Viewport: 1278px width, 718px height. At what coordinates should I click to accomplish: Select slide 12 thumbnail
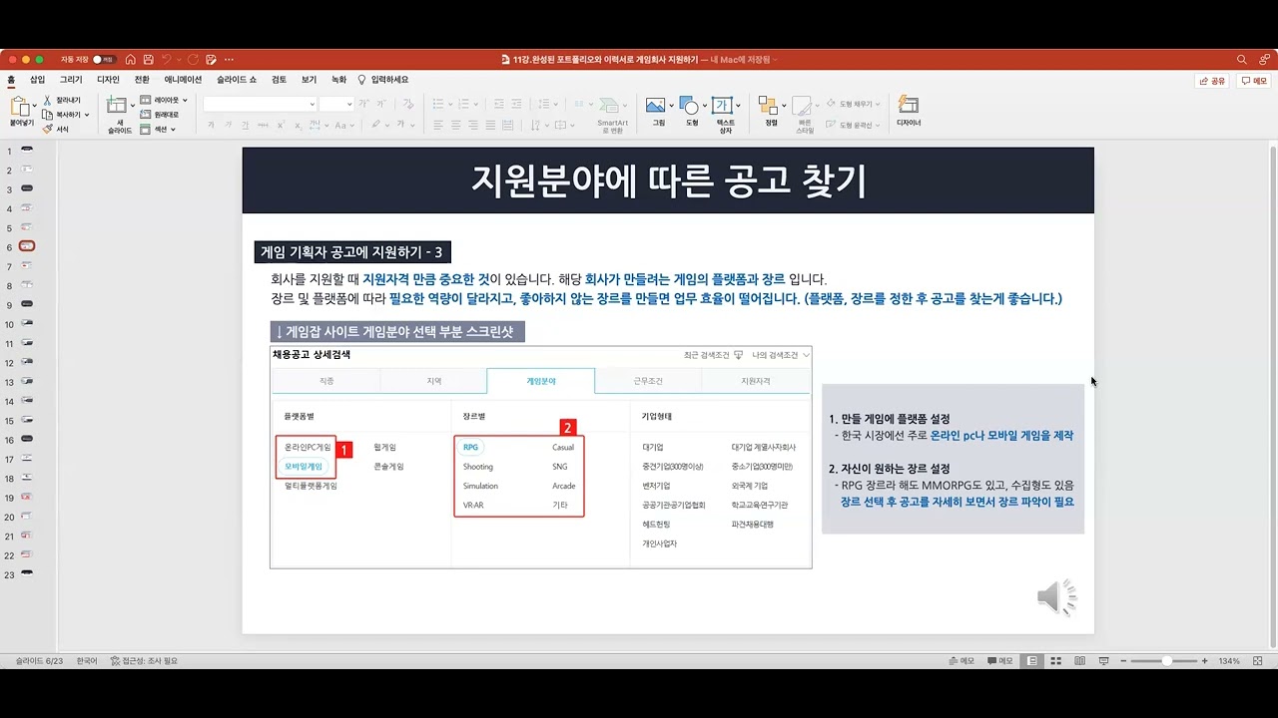[27, 362]
